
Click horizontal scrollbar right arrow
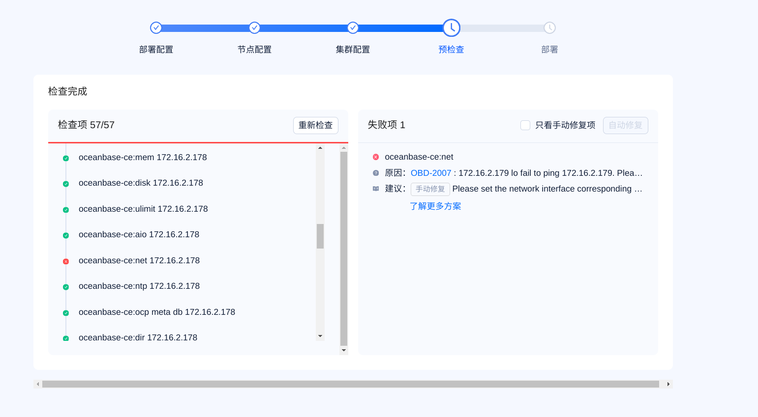pyautogui.click(x=668, y=384)
